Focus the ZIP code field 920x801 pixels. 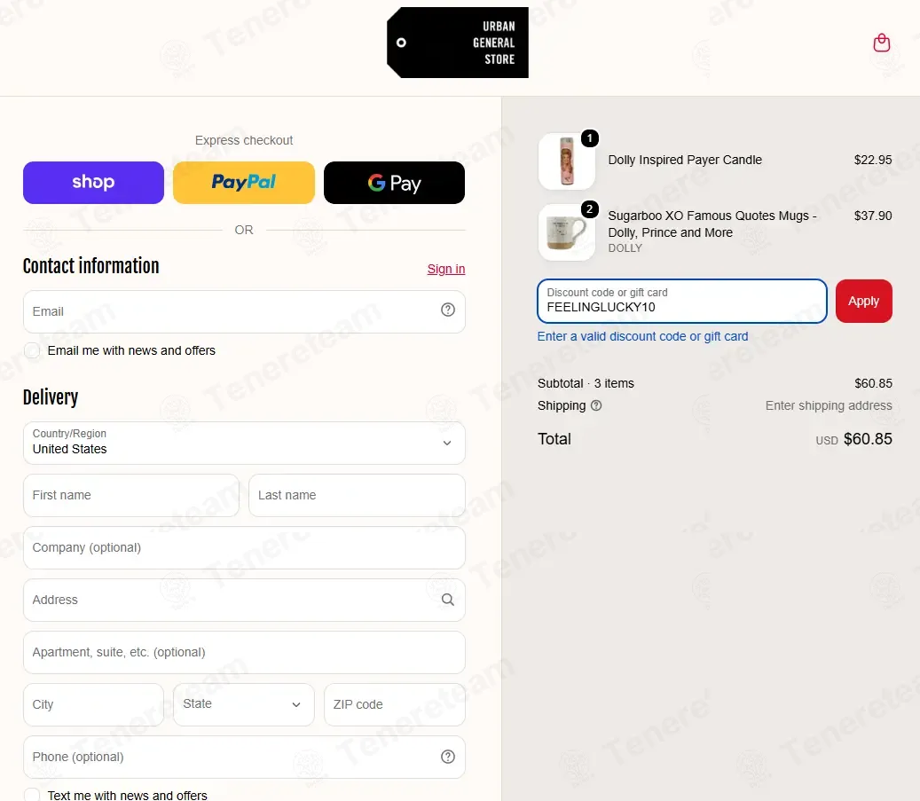pyautogui.click(x=394, y=704)
